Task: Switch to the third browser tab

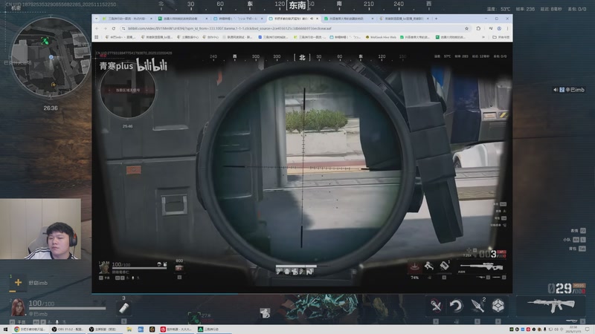Action: (x=237, y=18)
